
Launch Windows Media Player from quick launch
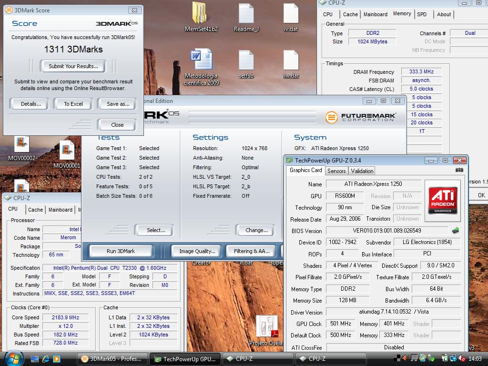(x=57, y=359)
